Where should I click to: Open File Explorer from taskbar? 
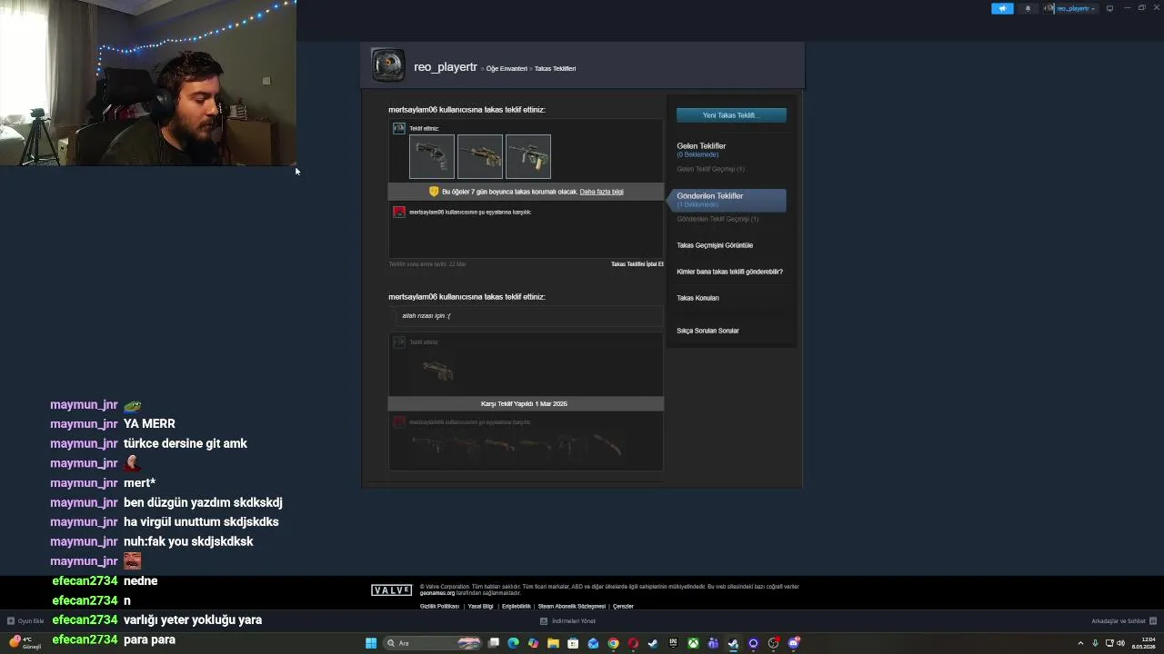pyautogui.click(x=553, y=643)
